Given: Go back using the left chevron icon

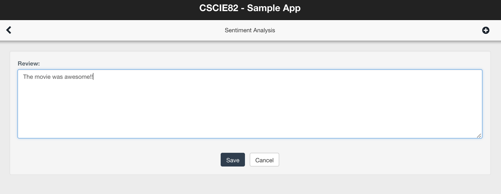Looking at the screenshot, I should pyautogui.click(x=9, y=30).
